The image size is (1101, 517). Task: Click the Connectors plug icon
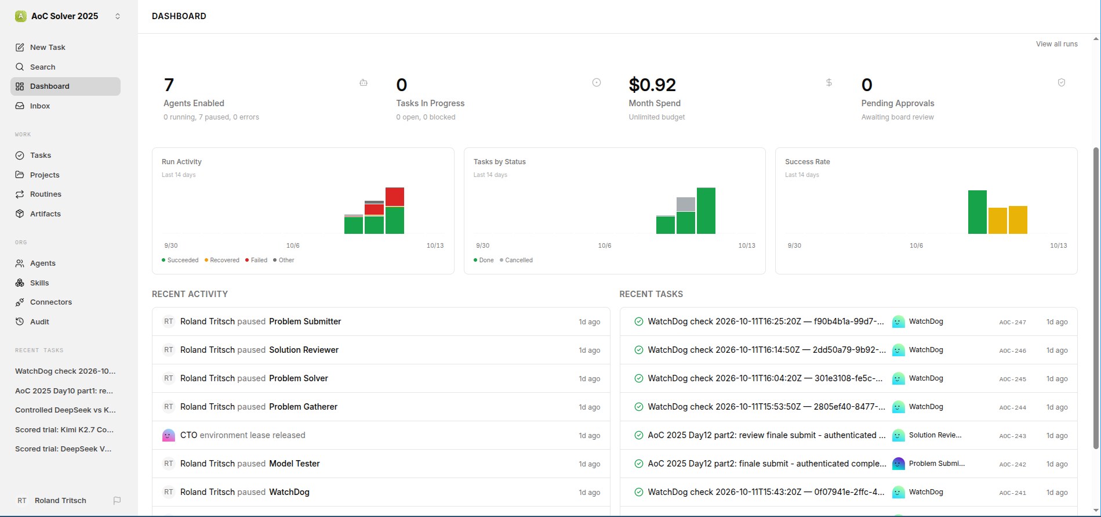[x=20, y=302]
